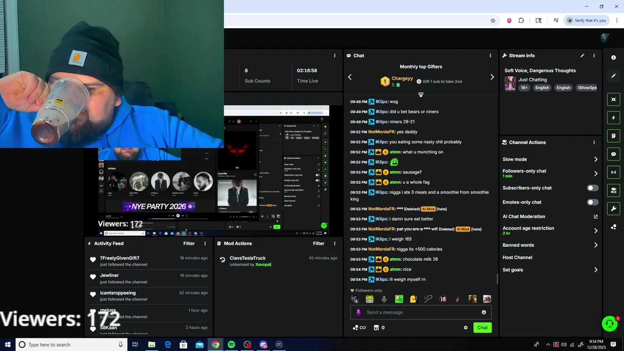
Task: Click the broadcast signal icon in right sidebar
Action: pos(613,172)
